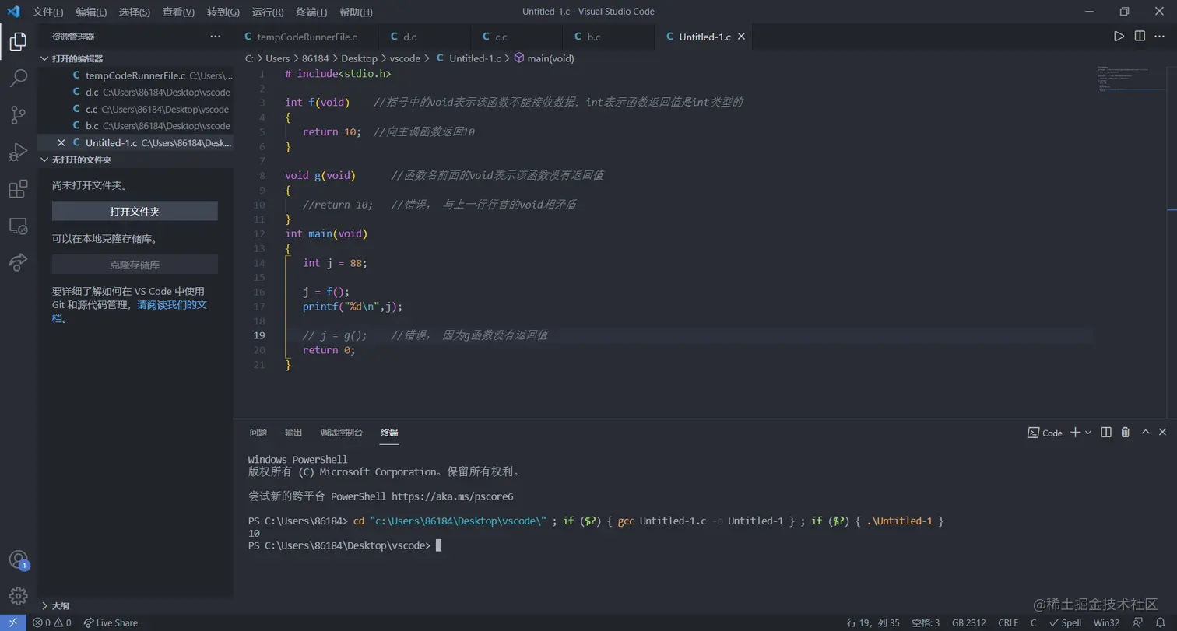The height and width of the screenshot is (631, 1177).
Task: Click the Spell check status item
Action: pos(1065,622)
